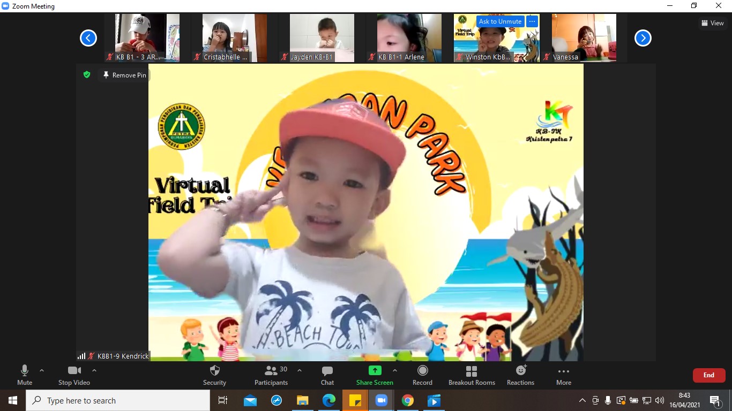Open File Explorer from taskbar
Image resolution: width=732 pixels, height=411 pixels.
pyautogui.click(x=303, y=400)
